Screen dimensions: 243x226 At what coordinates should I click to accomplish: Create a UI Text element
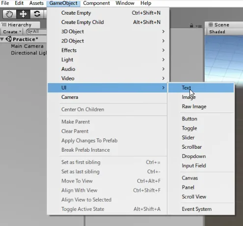pyautogui.click(x=201, y=88)
